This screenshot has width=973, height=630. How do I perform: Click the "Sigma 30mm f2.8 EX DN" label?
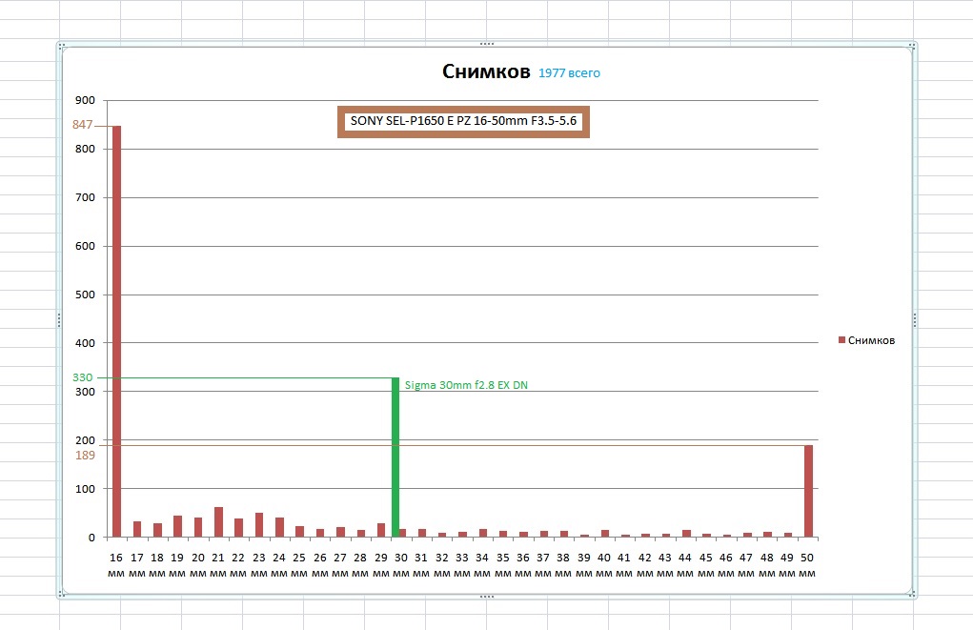coord(466,385)
